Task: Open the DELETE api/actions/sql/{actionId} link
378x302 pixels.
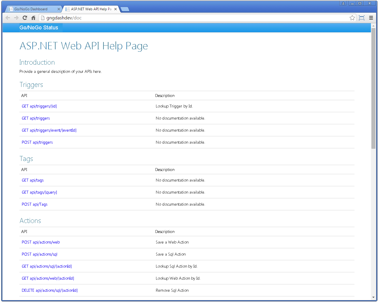Action: pos(50,291)
